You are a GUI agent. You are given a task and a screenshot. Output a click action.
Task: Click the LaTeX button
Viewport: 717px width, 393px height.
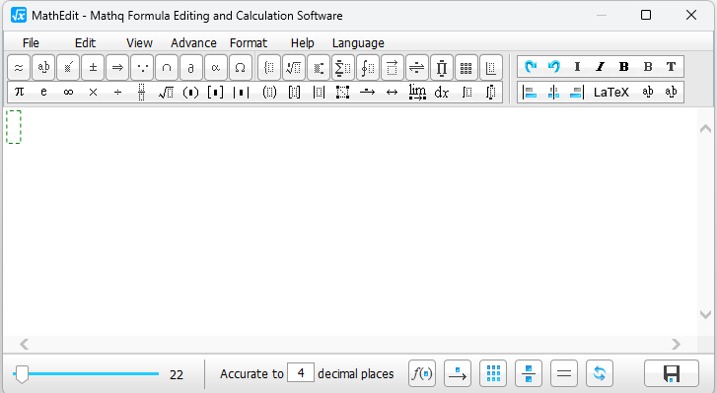pyautogui.click(x=610, y=93)
